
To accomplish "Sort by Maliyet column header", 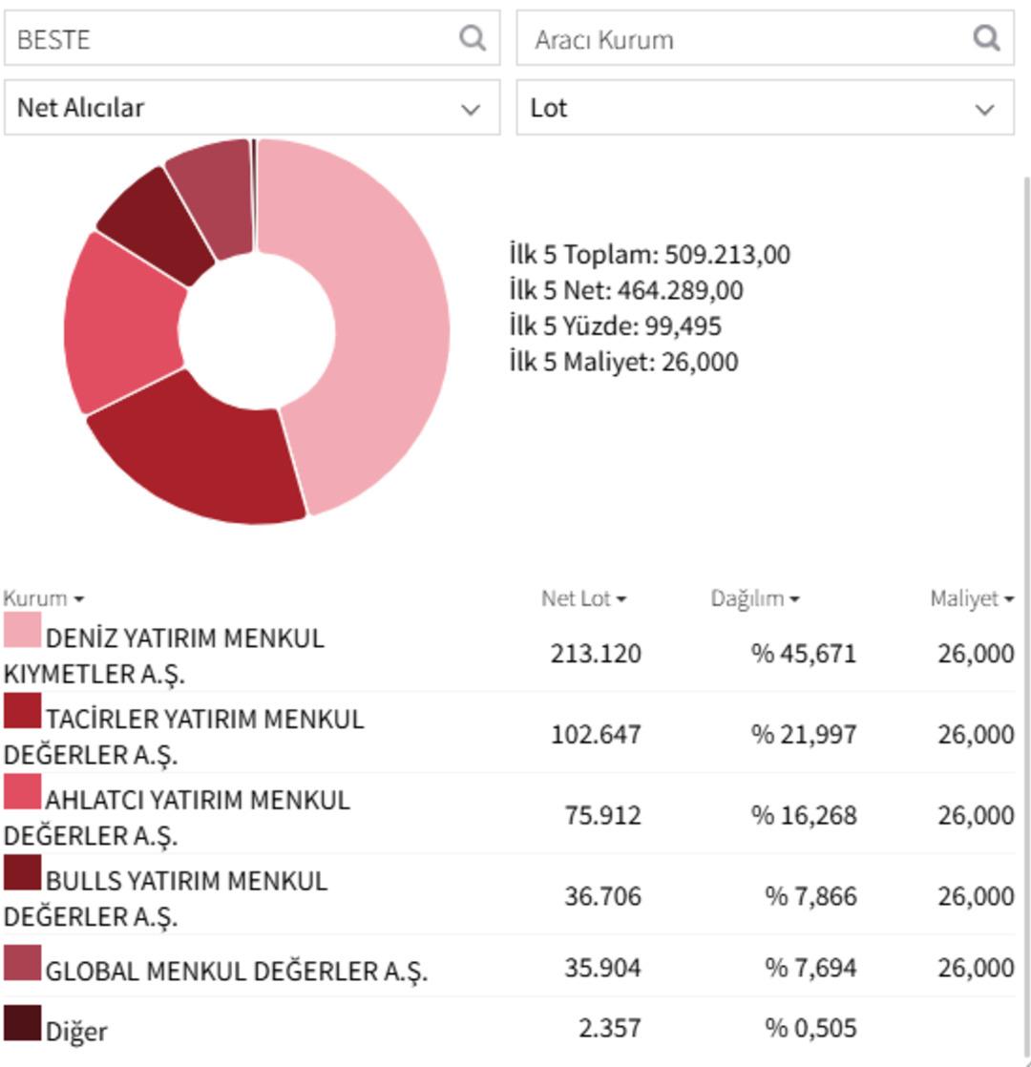I will (971, 598).
